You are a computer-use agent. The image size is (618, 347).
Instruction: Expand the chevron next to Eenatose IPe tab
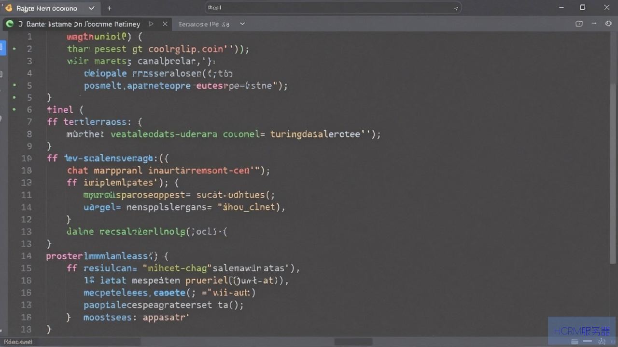242,24
